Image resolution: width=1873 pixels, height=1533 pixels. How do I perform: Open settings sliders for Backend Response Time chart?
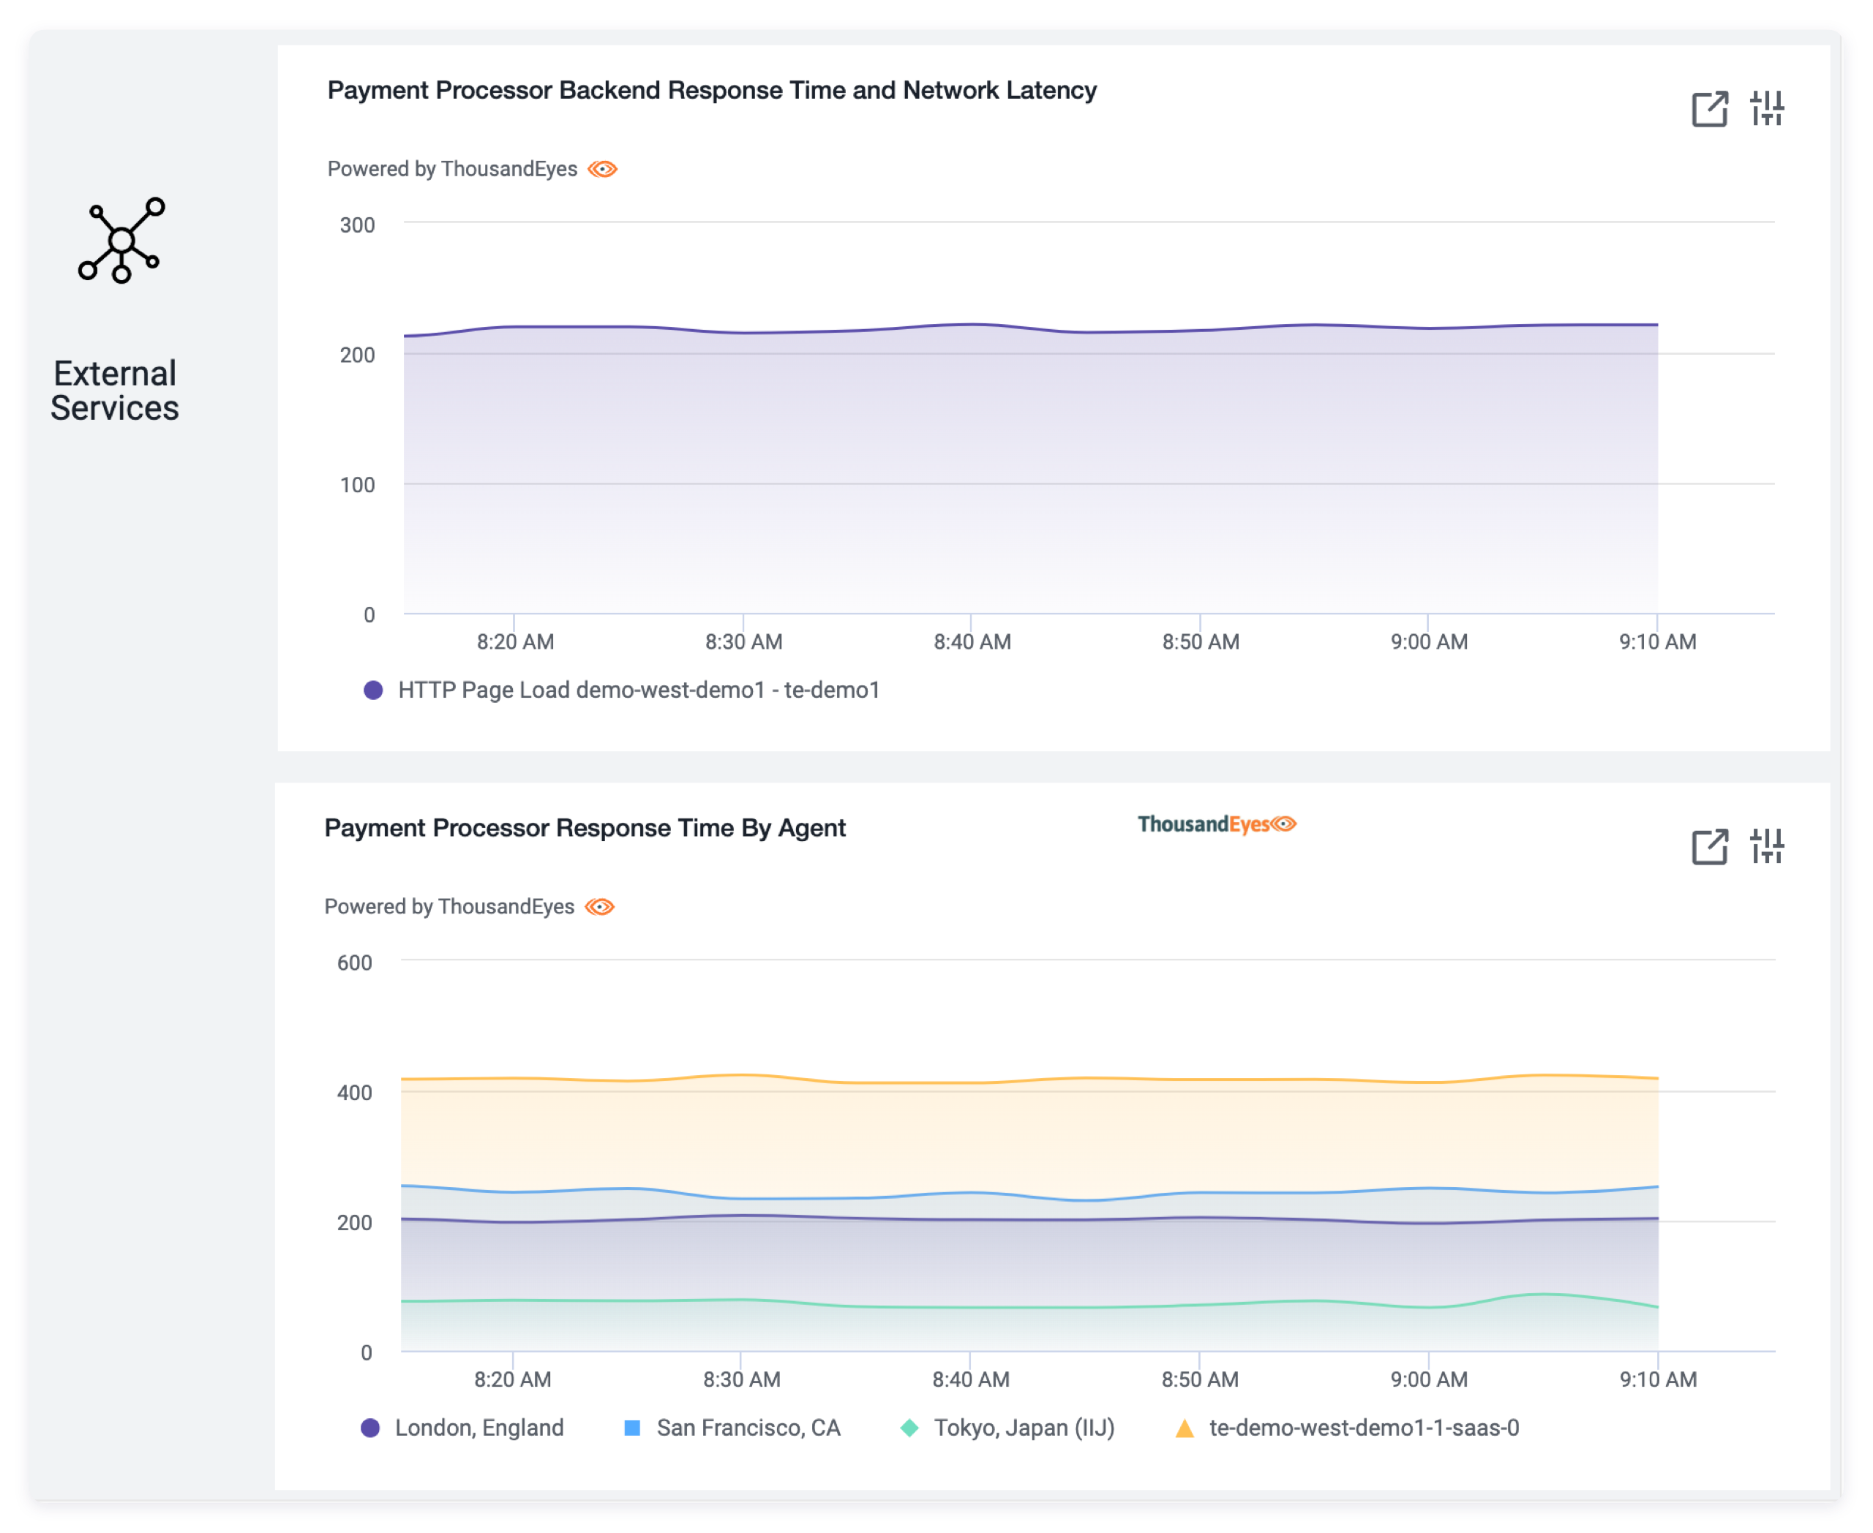click(x=1767, y=109)
